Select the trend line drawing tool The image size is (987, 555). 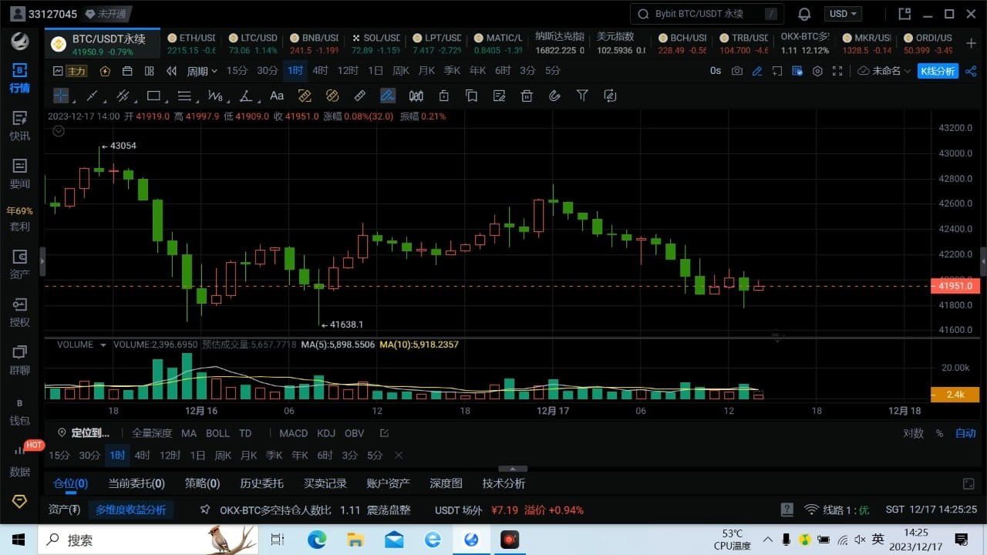point(91,96)
